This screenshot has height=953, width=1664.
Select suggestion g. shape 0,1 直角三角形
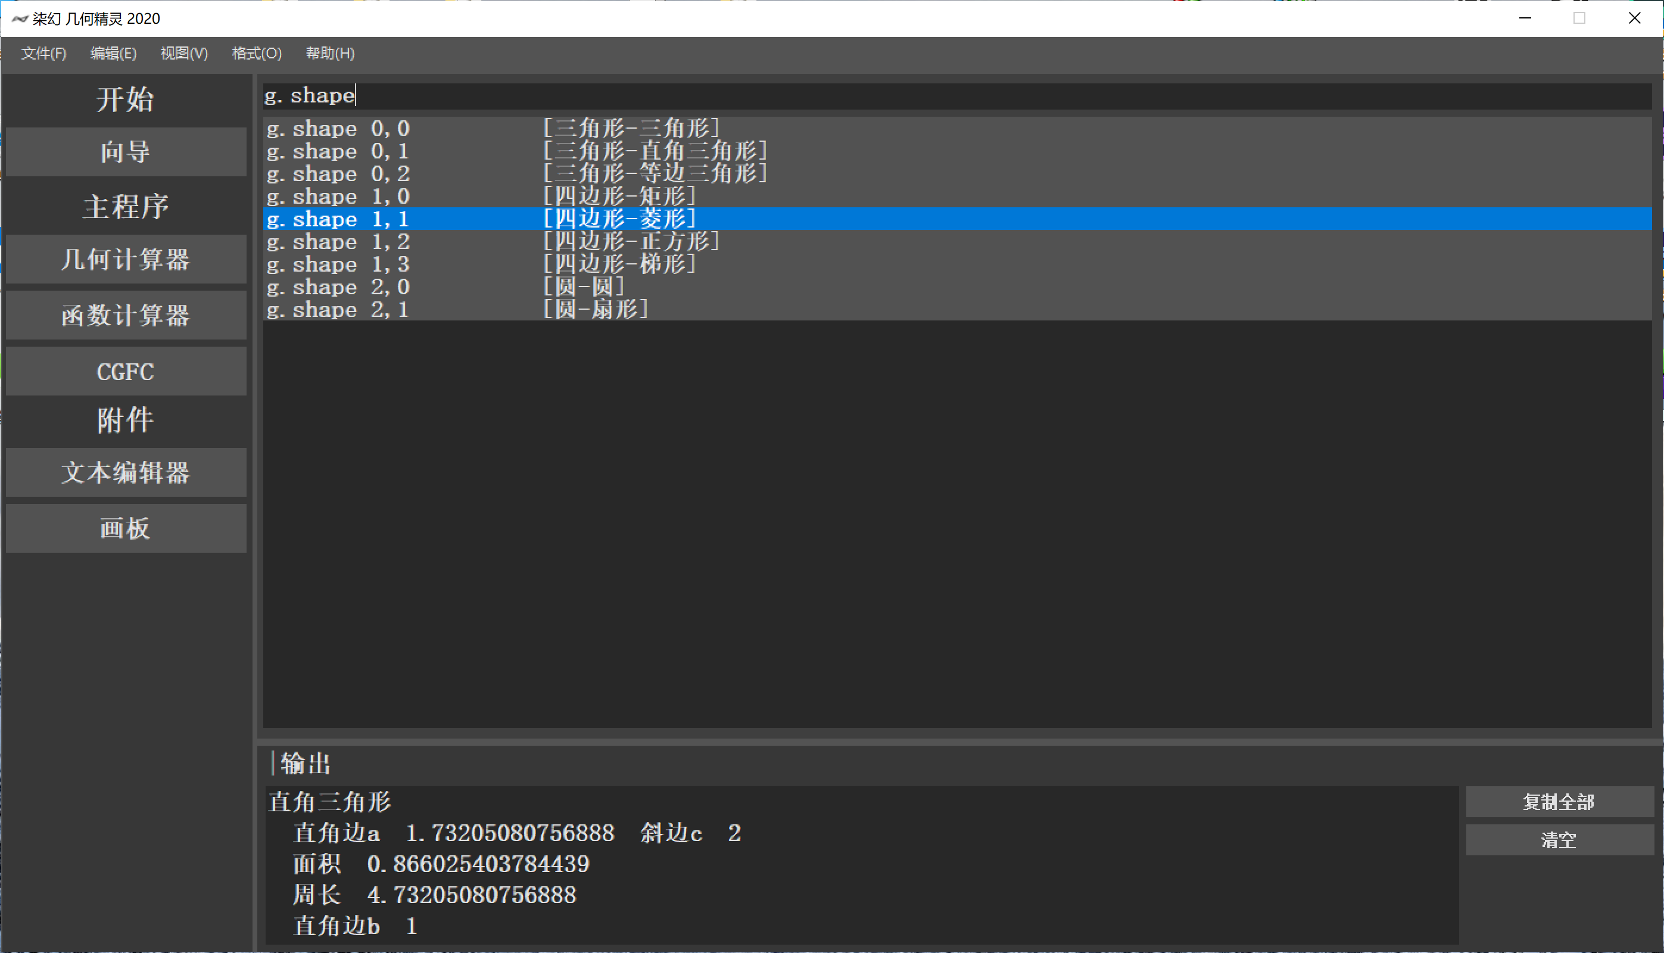[x=956, y=151]
